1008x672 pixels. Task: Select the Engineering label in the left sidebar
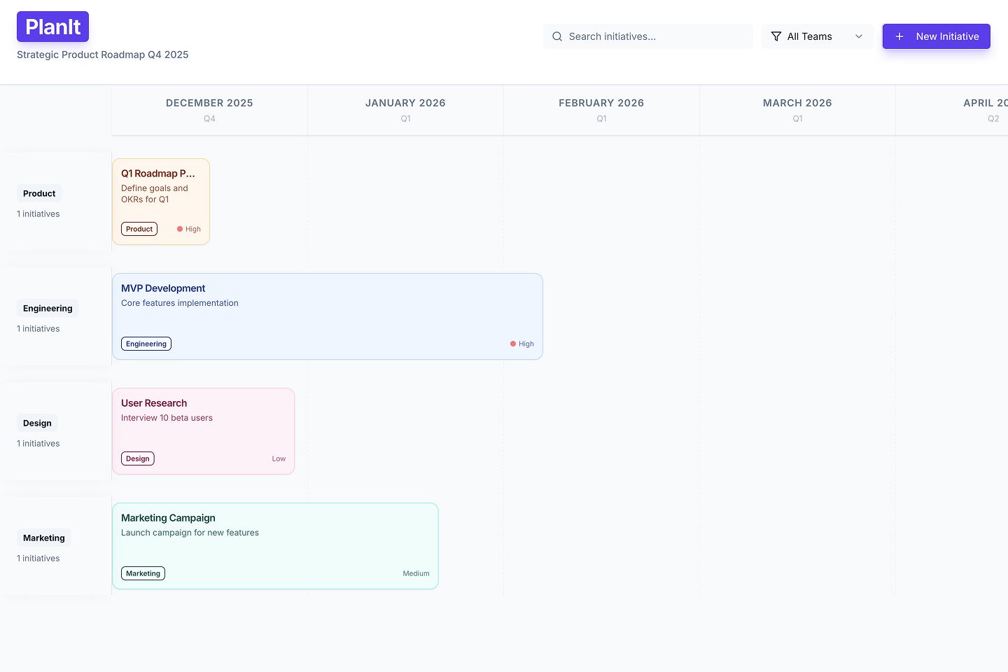47,308
